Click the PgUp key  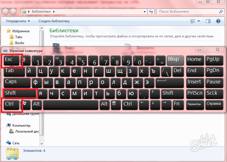214,61
